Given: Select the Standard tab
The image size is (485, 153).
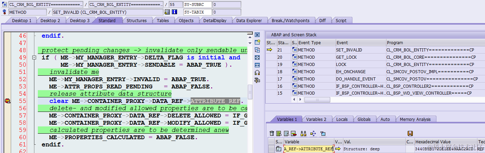Looking at the screenshot, I should pyautogui.click(x=107, y=20).
